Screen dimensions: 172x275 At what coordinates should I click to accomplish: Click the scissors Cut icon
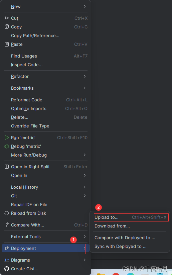click(6, 18)
